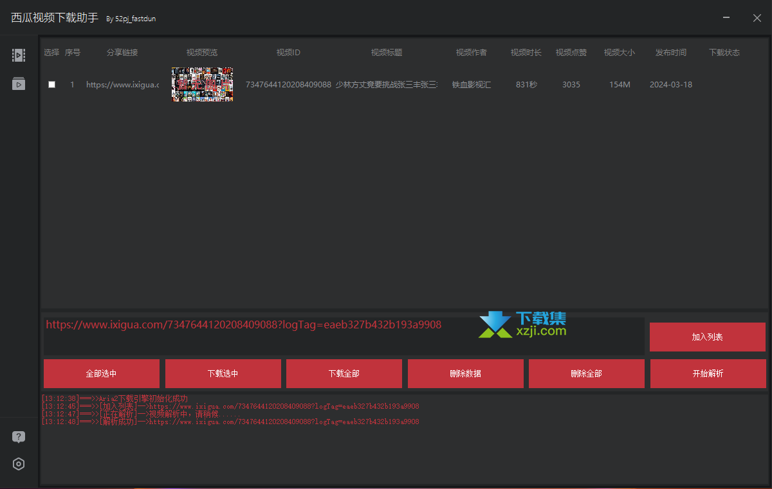Click the 全部选中 button
Viewport: 772px width, 489px height.
tap(102, 373)
